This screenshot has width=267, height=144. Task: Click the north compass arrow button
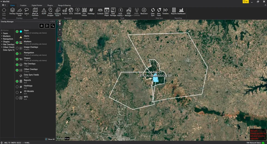click(60, 24)
